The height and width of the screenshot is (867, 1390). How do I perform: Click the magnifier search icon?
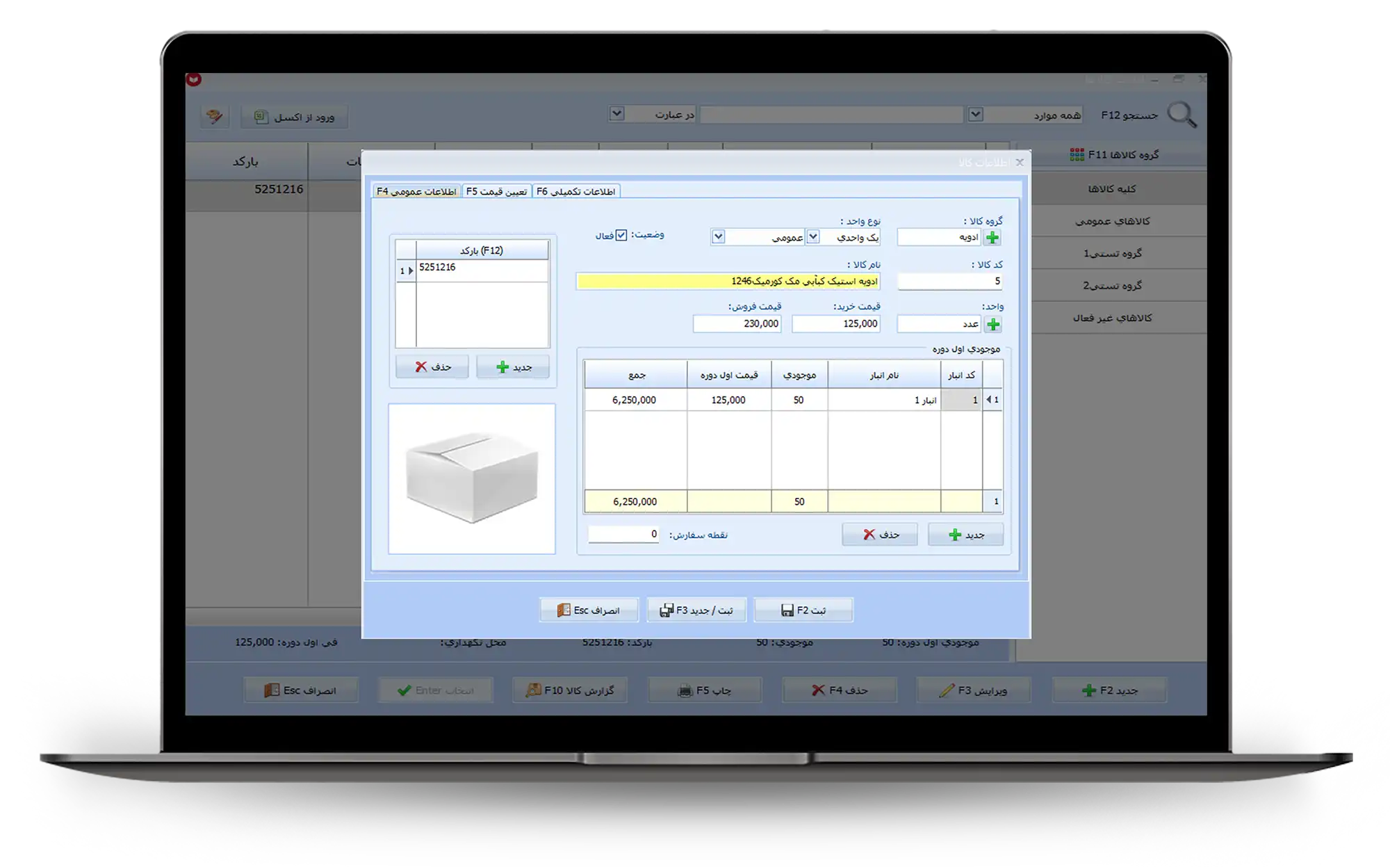coord(1181,115)
